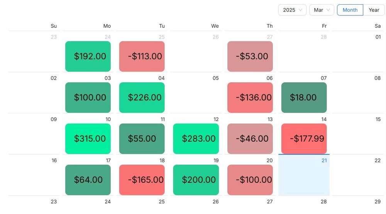This screenshot has height=214, width=386.
Task: Select the $200.00 entry on March 19
Action: [x=196, y=180]
